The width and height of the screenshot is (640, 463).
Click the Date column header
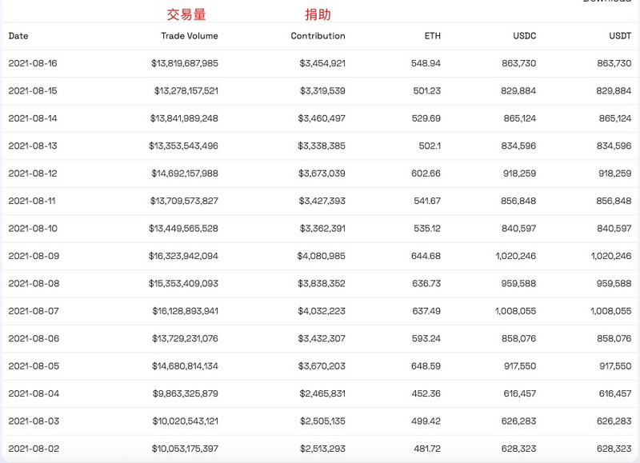pyautogui.click(x=18, y=36)
